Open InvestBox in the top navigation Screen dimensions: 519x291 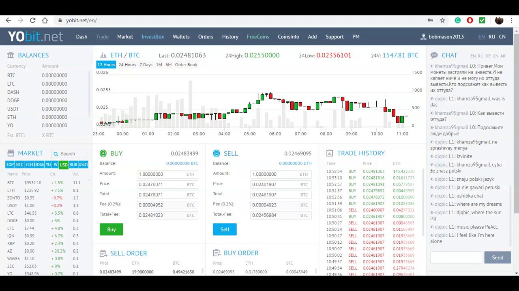(153, 37)
